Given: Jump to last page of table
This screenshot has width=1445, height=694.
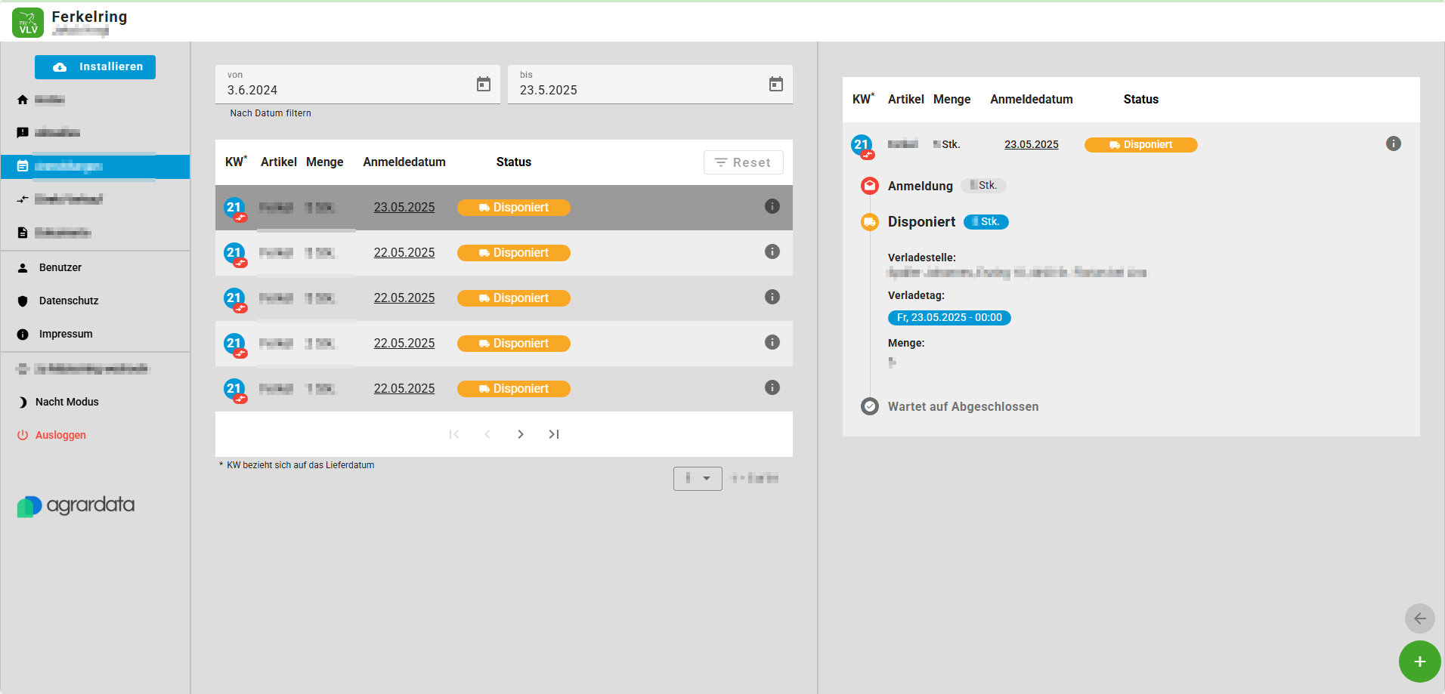Looking at the screenshot, I should (x=554, y=434).
